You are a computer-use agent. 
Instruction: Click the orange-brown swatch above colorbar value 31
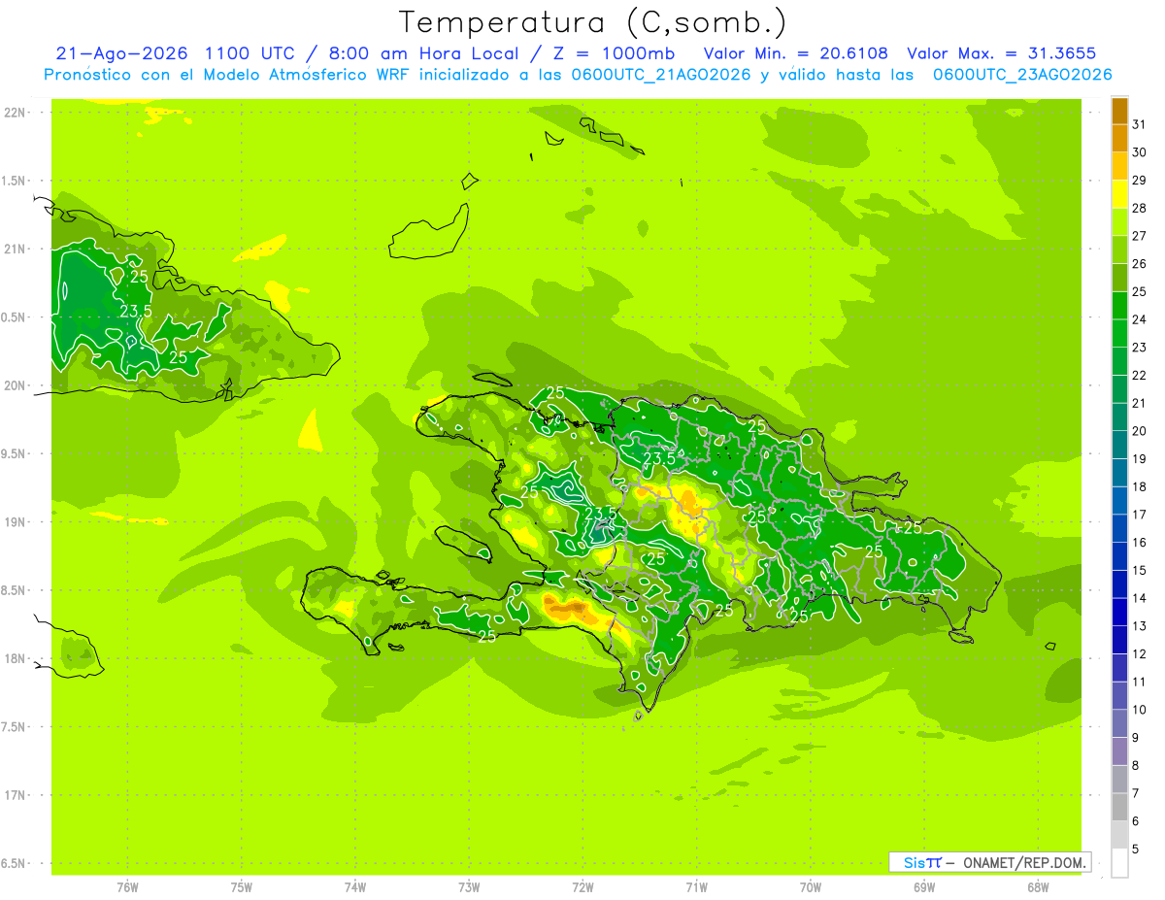(1119, 111)
